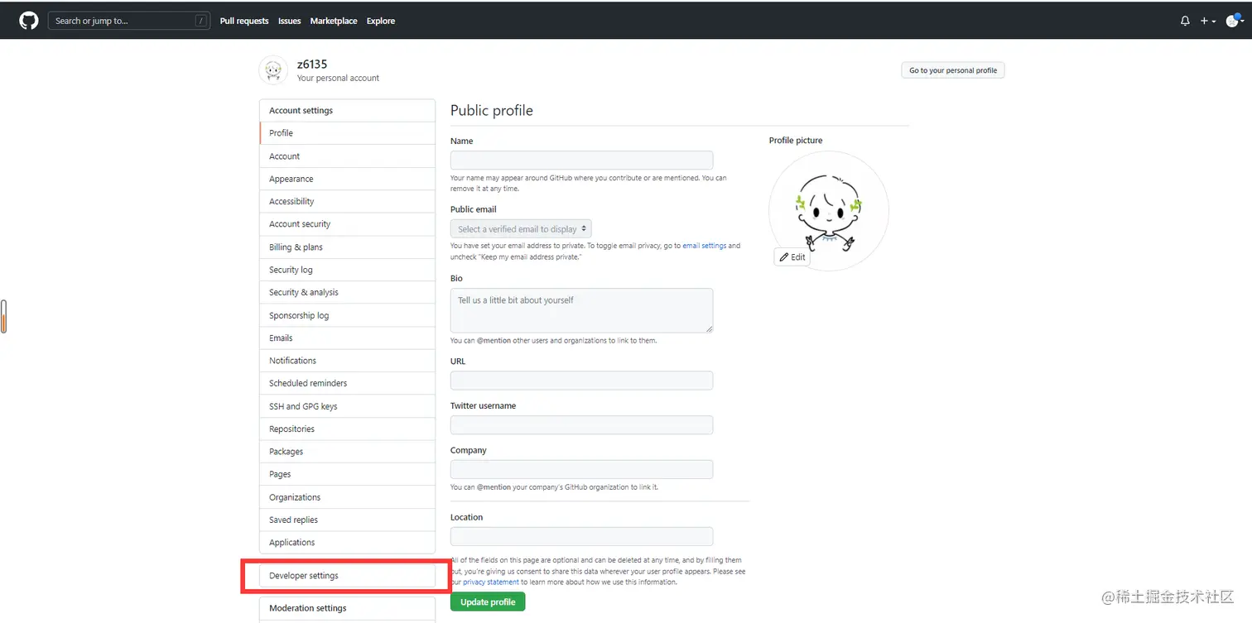Open Explore in top navigation
This screenshot has width=1252, height=623.
point(381,21)
